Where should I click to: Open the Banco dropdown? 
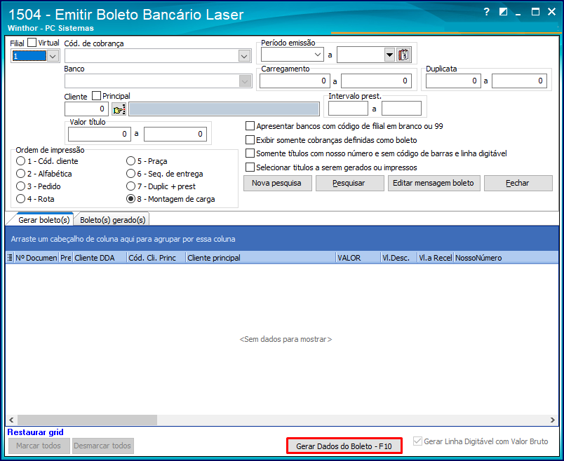pos(245,81)
